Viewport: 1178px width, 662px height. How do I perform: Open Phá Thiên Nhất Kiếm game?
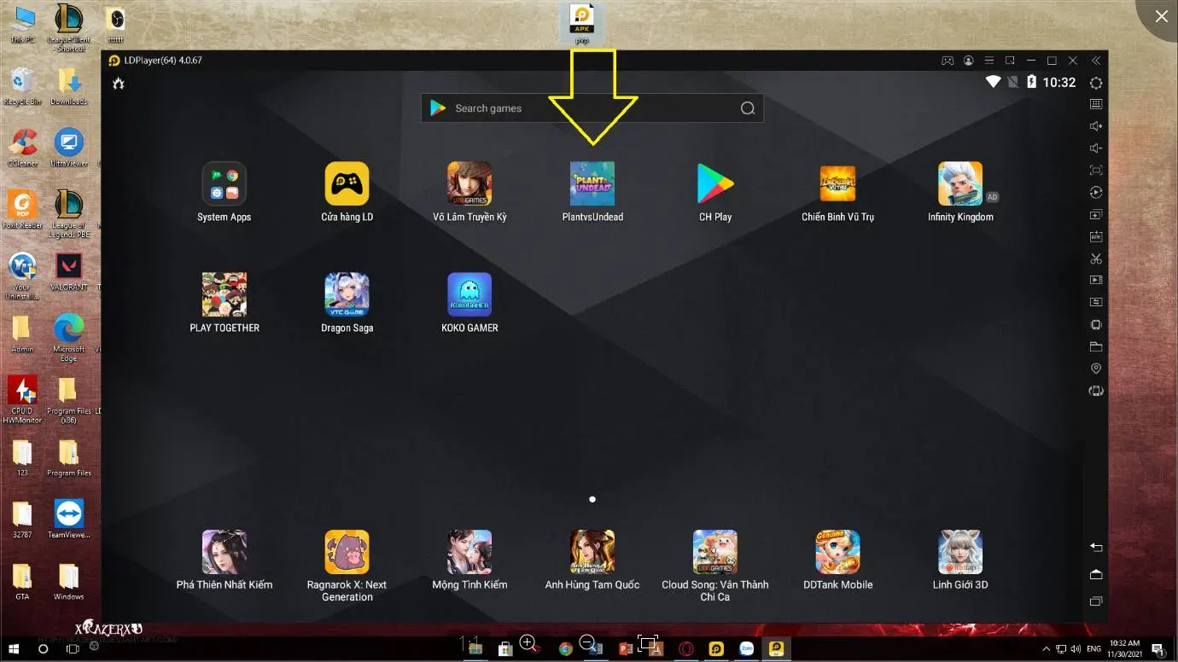pos(225,560)
